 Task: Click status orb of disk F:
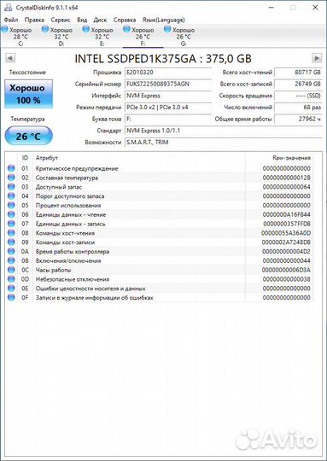(x=126, y=29)
